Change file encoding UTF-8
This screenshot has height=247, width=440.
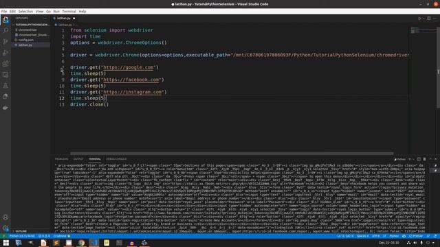[x=375, y=236]
